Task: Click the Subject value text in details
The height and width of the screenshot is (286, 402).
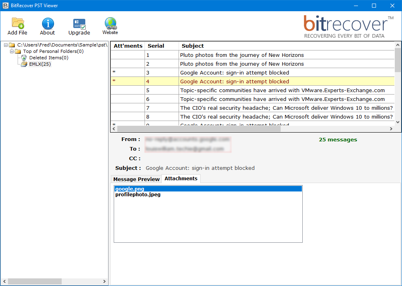Action: pyautogui.click(x=200, y=168)
